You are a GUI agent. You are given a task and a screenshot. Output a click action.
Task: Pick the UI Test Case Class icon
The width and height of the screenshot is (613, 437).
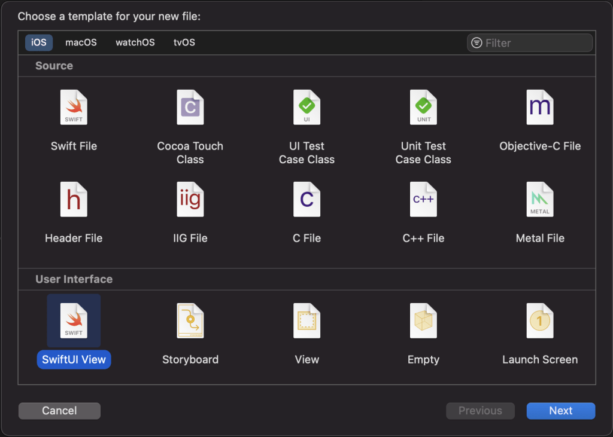pyautogui.click(x=306, y=108)
